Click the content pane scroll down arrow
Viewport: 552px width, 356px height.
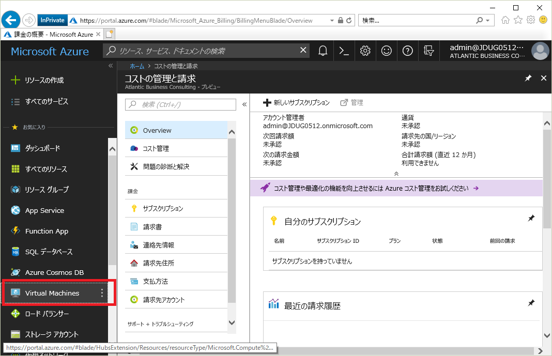[547, 335]
